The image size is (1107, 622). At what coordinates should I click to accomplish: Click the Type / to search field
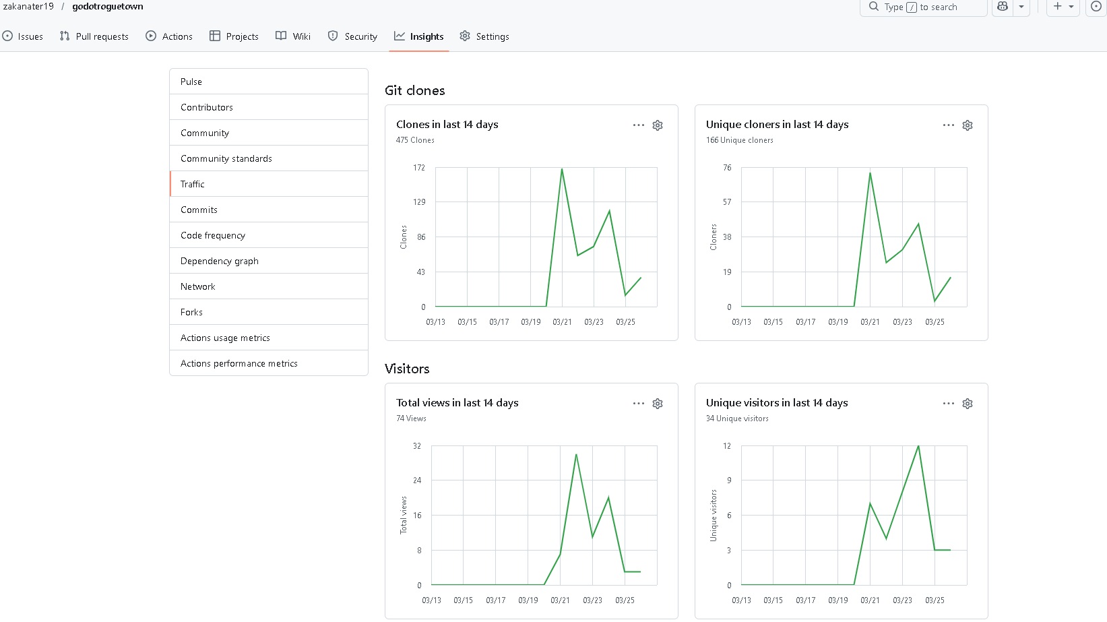coord(923,7)
